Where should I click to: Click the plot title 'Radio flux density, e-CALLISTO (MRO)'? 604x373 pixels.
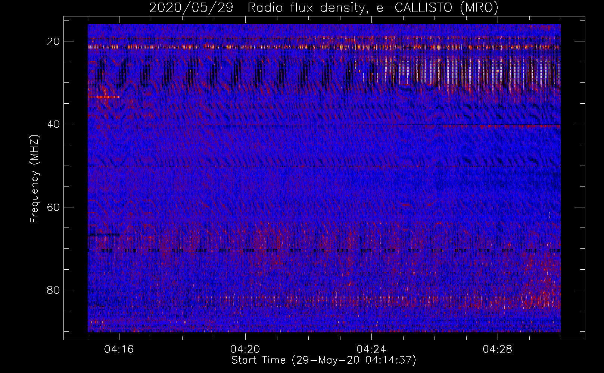(x=373, y=8)
